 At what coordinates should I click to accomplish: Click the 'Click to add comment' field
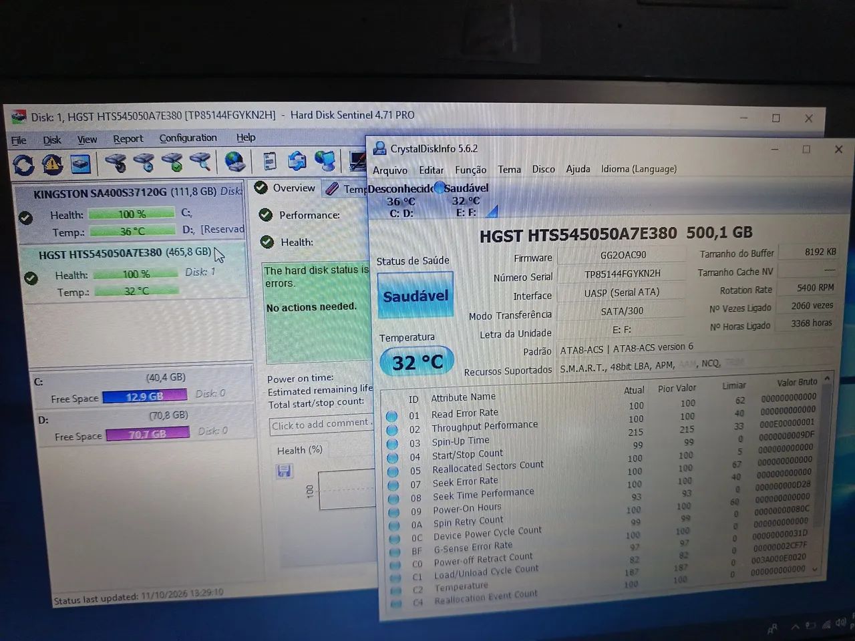(321, 424)
